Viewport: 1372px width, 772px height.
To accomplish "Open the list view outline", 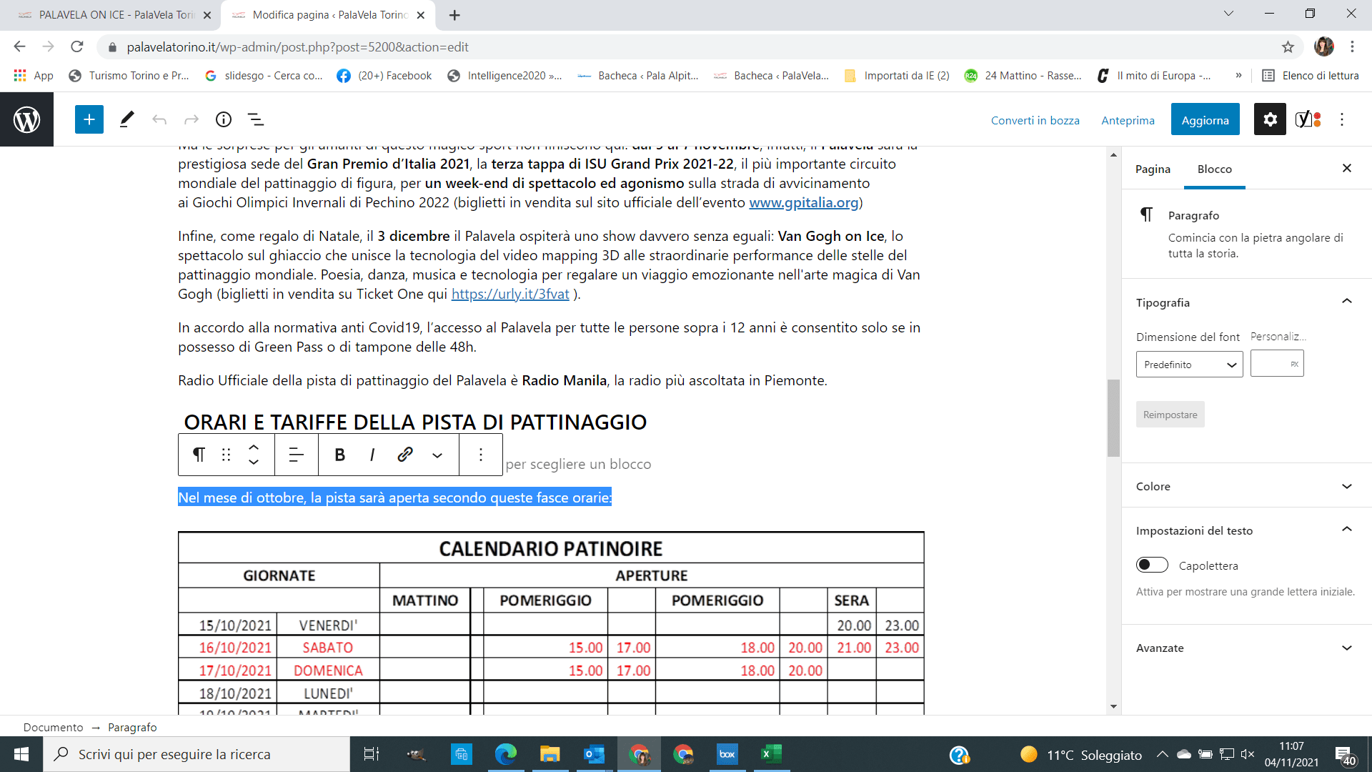I will (x=255, y=119).
